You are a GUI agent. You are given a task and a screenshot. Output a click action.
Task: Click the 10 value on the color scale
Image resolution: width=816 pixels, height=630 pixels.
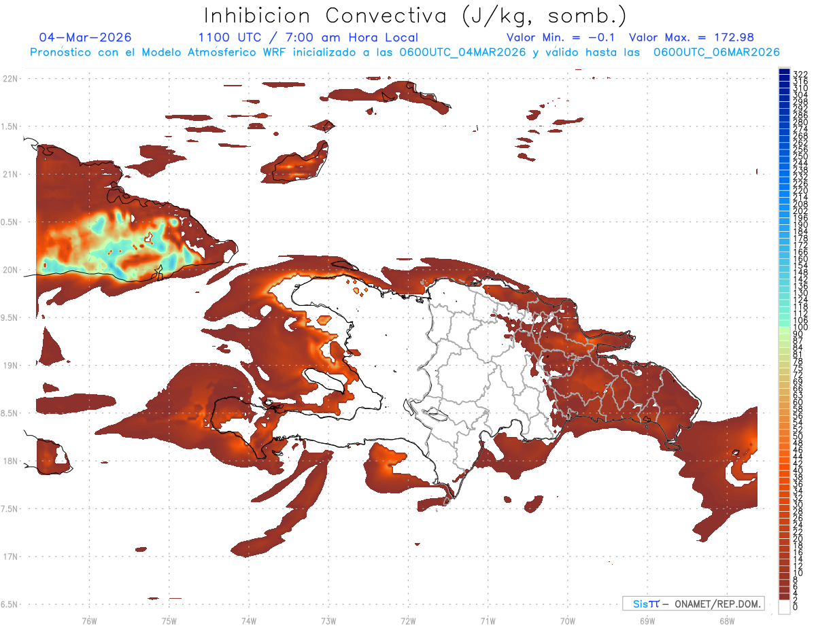(798, 574)
